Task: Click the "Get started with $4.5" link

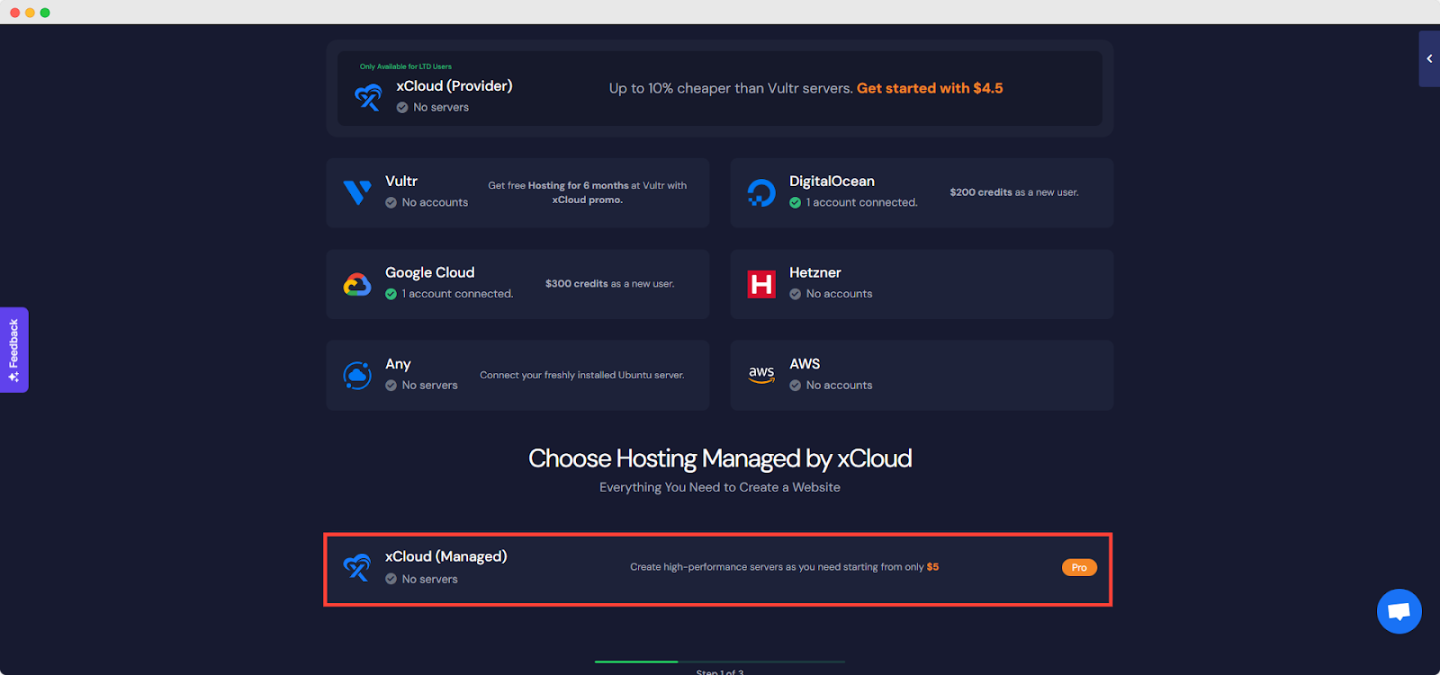Action: (x=930, y=88)
